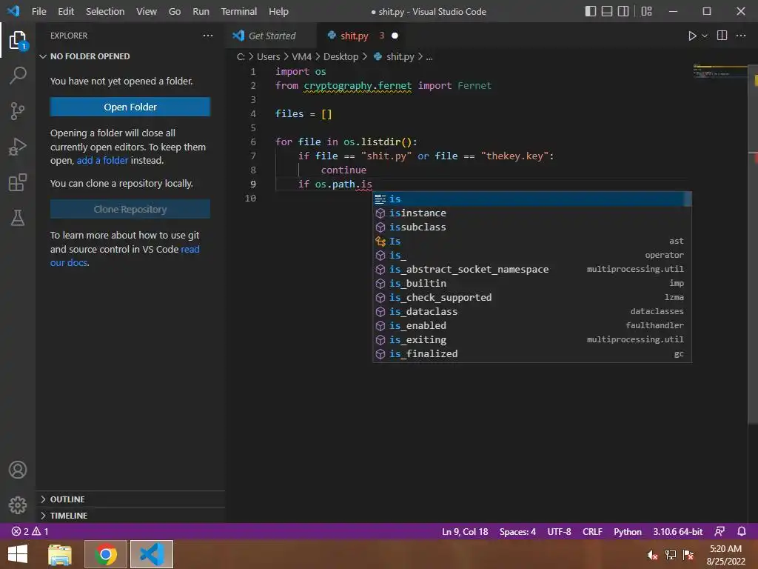Show errors and warnings in status bar

pos(30,531)
